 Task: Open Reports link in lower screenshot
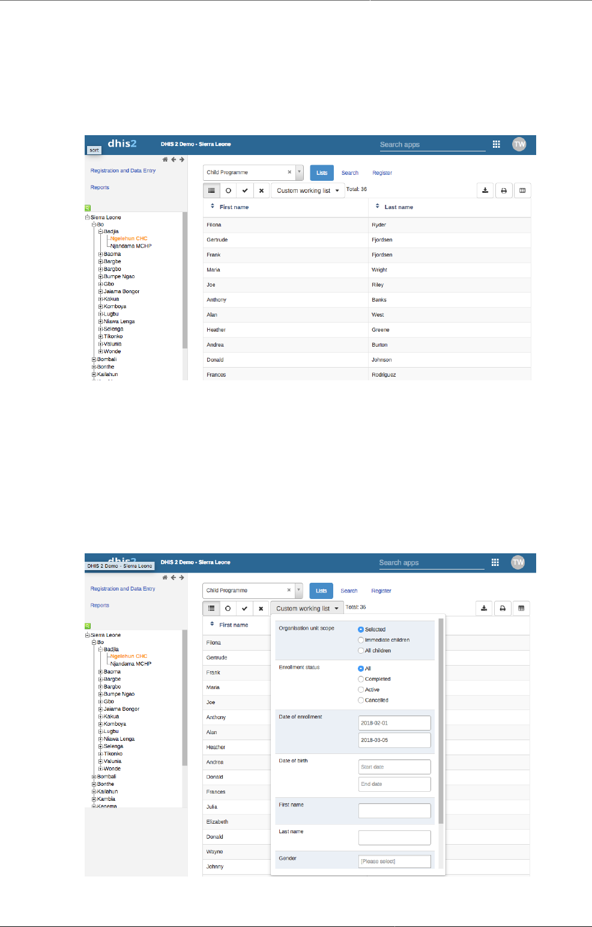click(x=100, y=606)
